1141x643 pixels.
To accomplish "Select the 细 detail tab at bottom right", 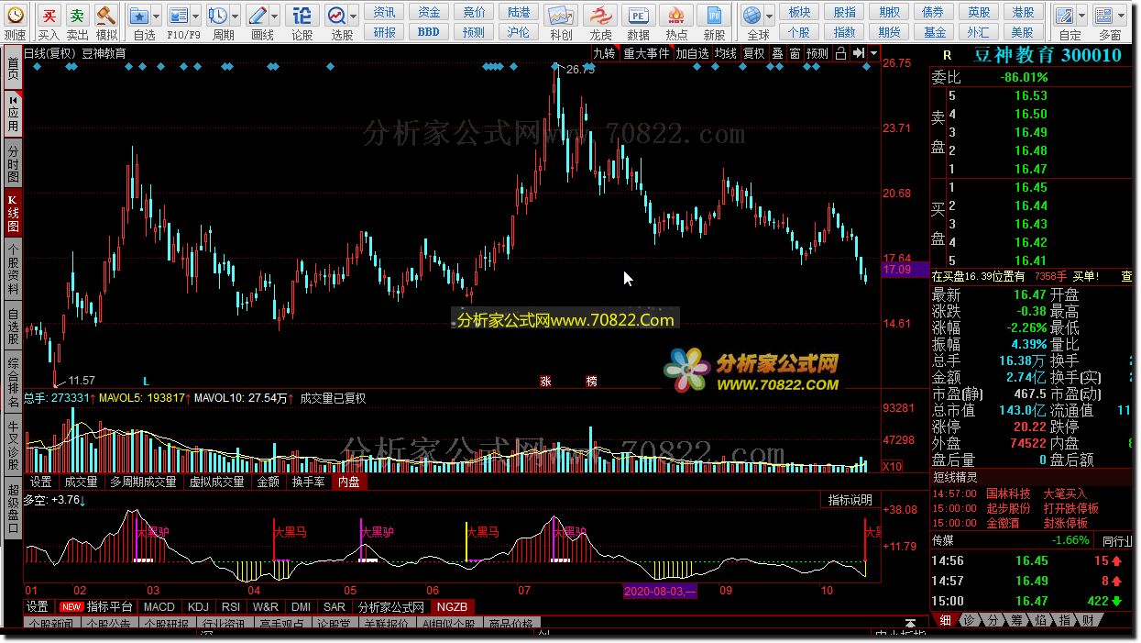I will pos(946,620).
